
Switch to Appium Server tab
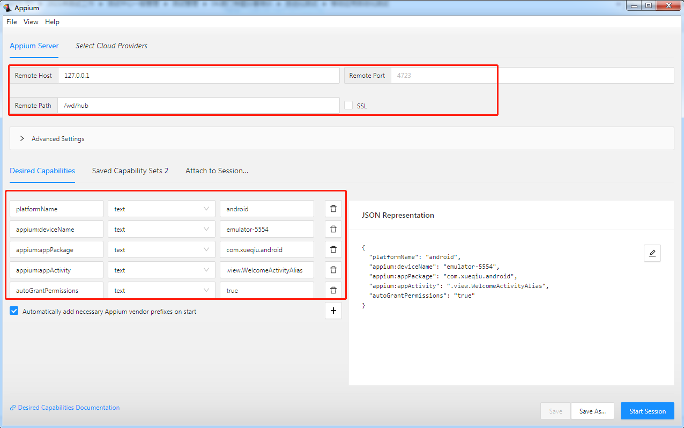tap(34, 46)
